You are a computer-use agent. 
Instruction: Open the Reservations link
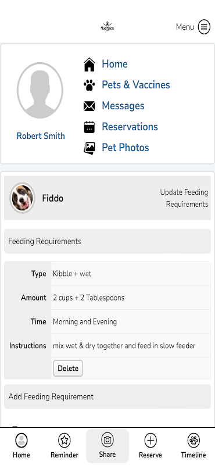click(130, 127)
